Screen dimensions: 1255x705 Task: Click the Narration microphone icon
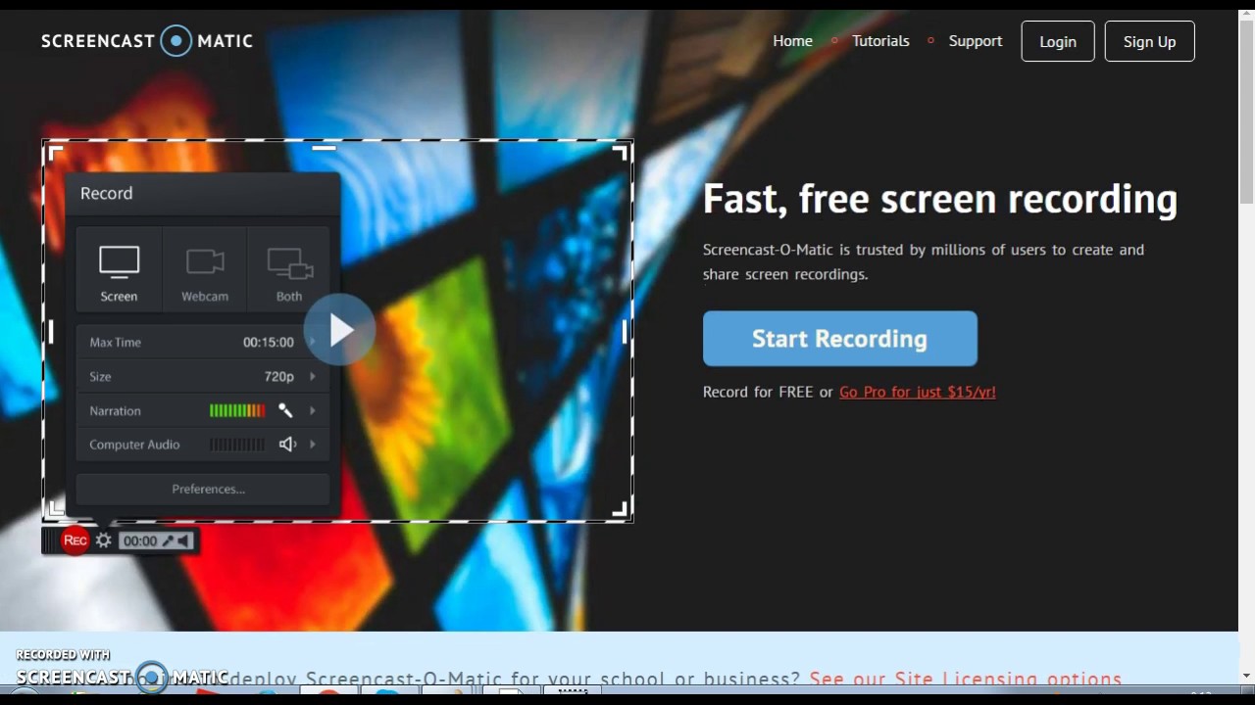click(x=285, y=410)
